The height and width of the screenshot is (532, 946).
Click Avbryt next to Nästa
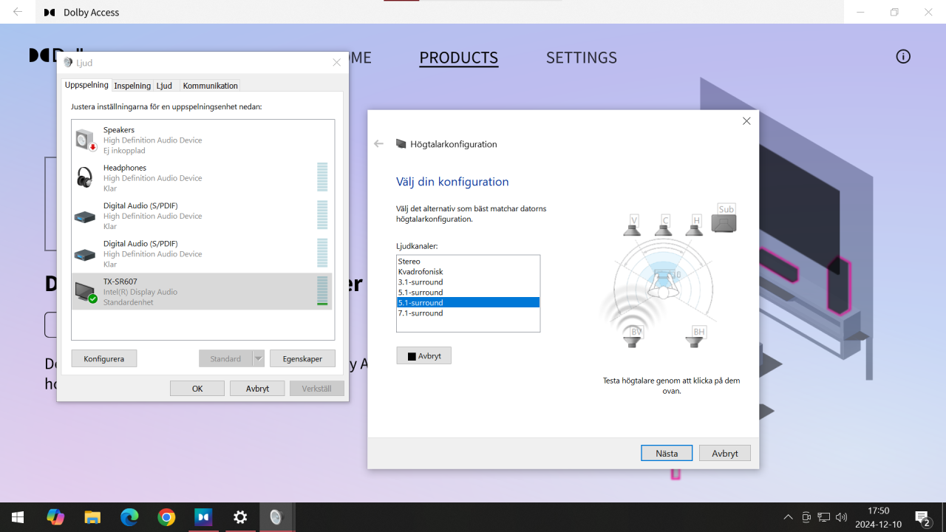coord(725,453)
